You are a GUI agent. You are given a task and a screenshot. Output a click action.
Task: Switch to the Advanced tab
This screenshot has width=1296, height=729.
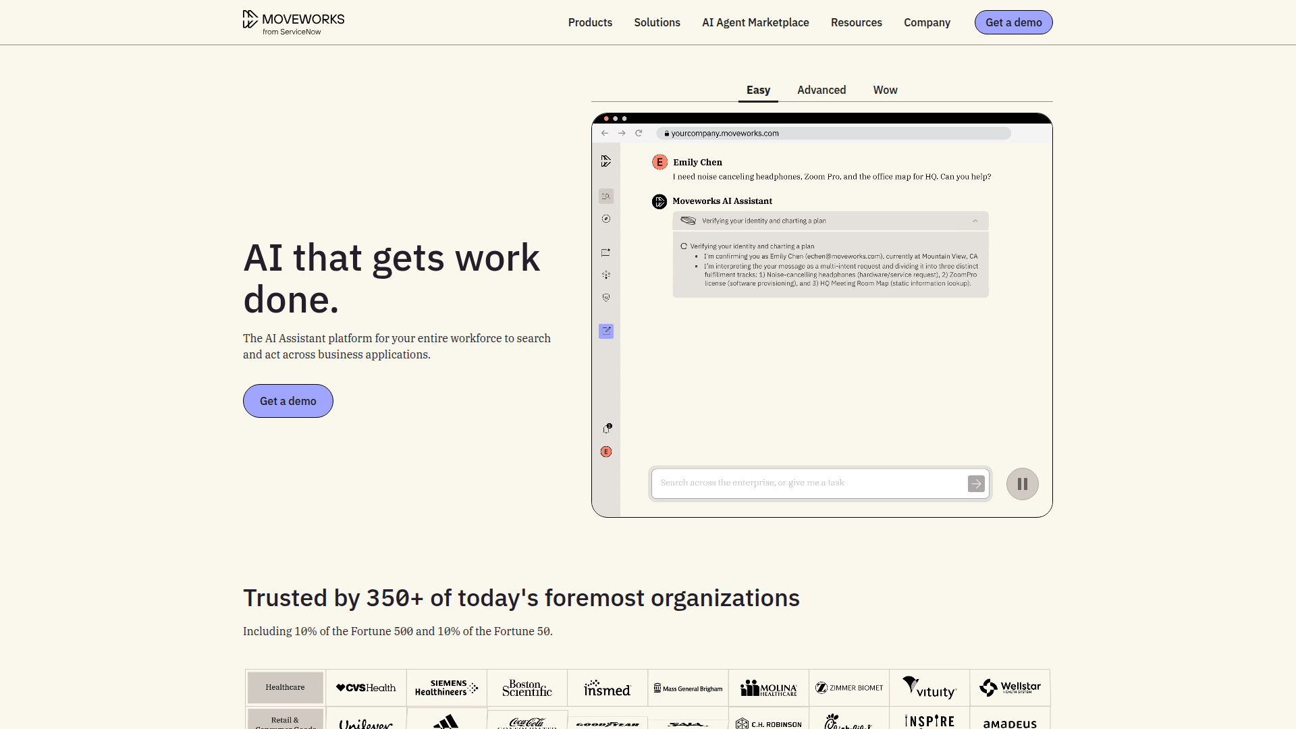(x=821, y=90)
